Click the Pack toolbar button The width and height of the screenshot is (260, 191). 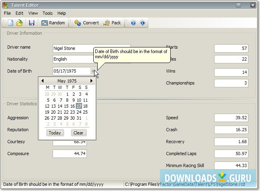click(112, 23)
